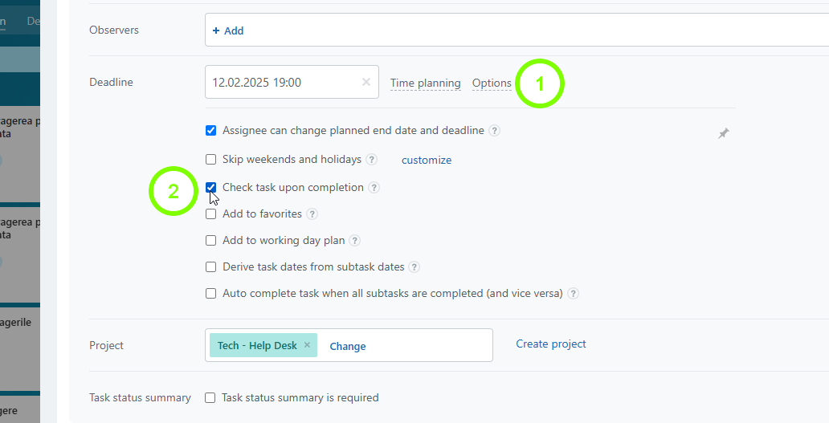
Task: Open help for Derive task dates from subtask dates
Action: 414,266
